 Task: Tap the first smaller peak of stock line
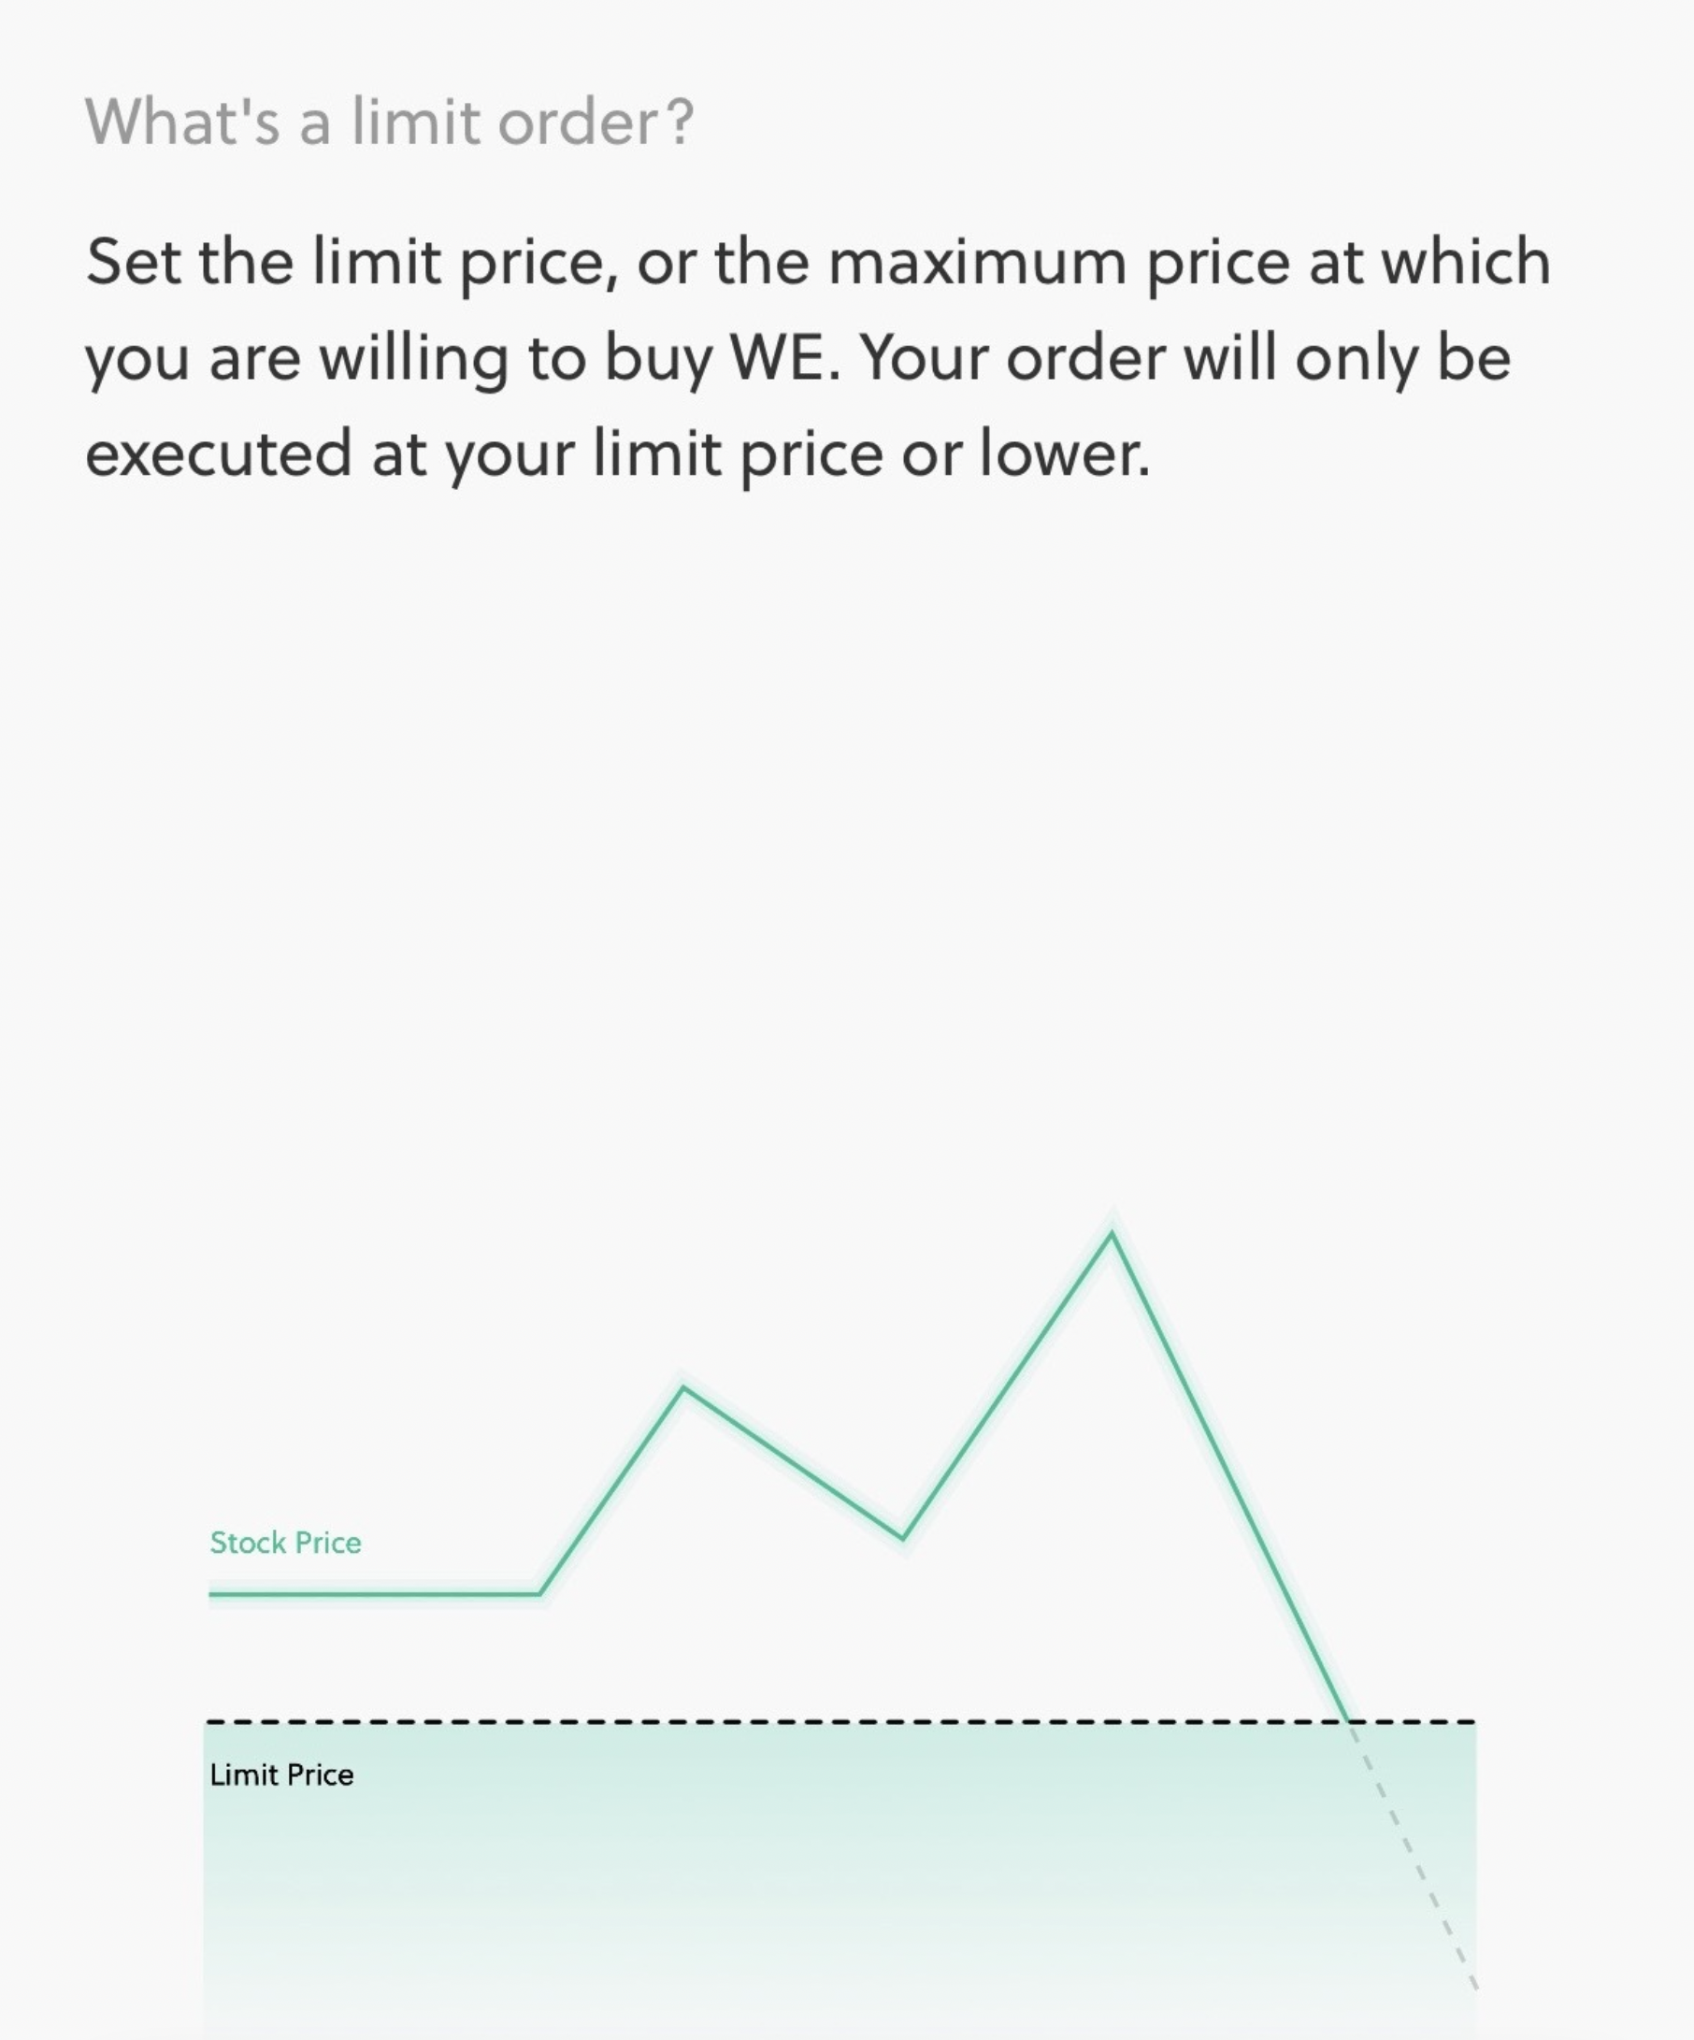click(683, 1388)
